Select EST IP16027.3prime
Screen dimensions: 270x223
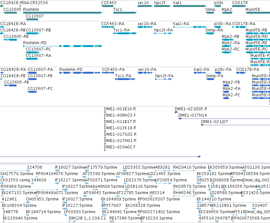point(57,171)
